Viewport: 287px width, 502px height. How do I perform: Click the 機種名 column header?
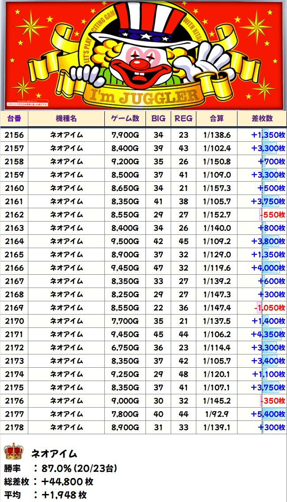tap(66, 118)
